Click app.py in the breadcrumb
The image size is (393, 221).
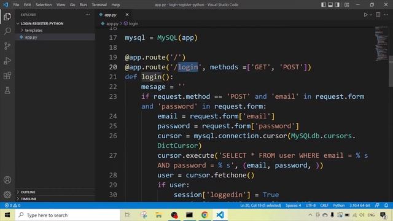[112, 23]
